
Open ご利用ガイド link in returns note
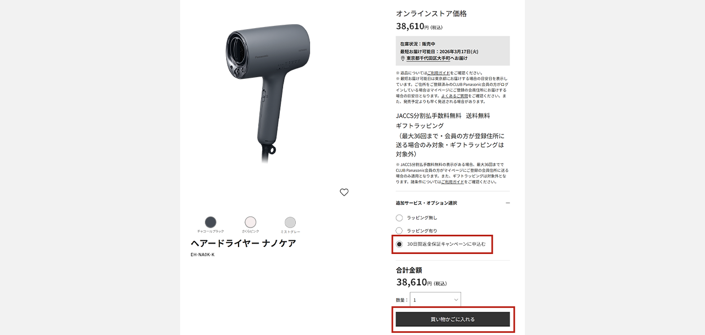click(x=438, y=73)
